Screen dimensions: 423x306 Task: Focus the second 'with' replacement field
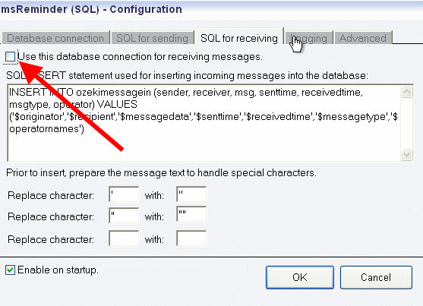191,214
